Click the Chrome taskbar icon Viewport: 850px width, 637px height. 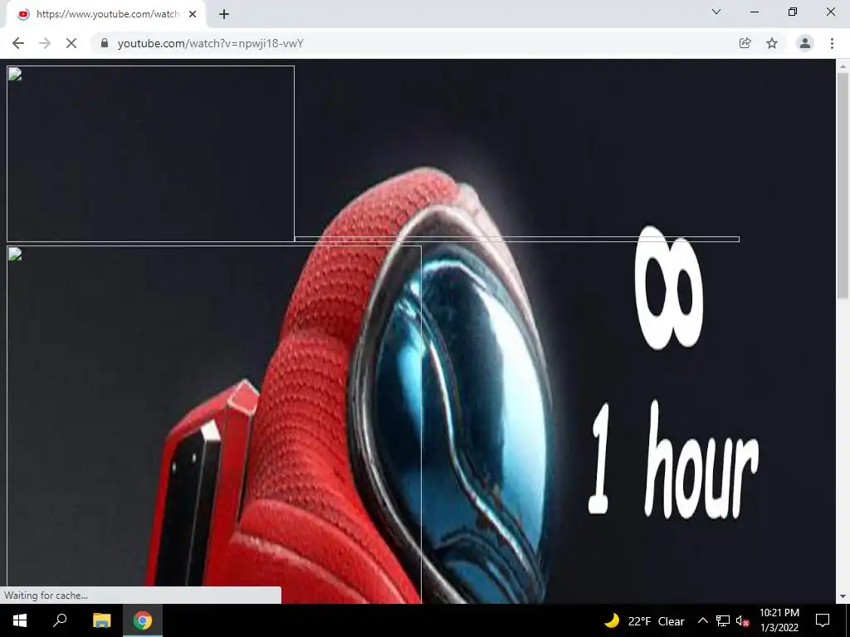click(x=143, y=620)
